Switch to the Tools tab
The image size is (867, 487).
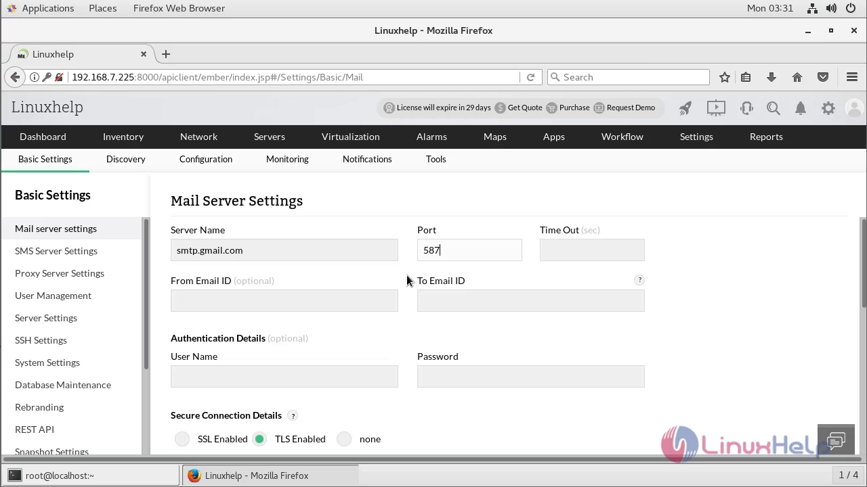point(436,159)
